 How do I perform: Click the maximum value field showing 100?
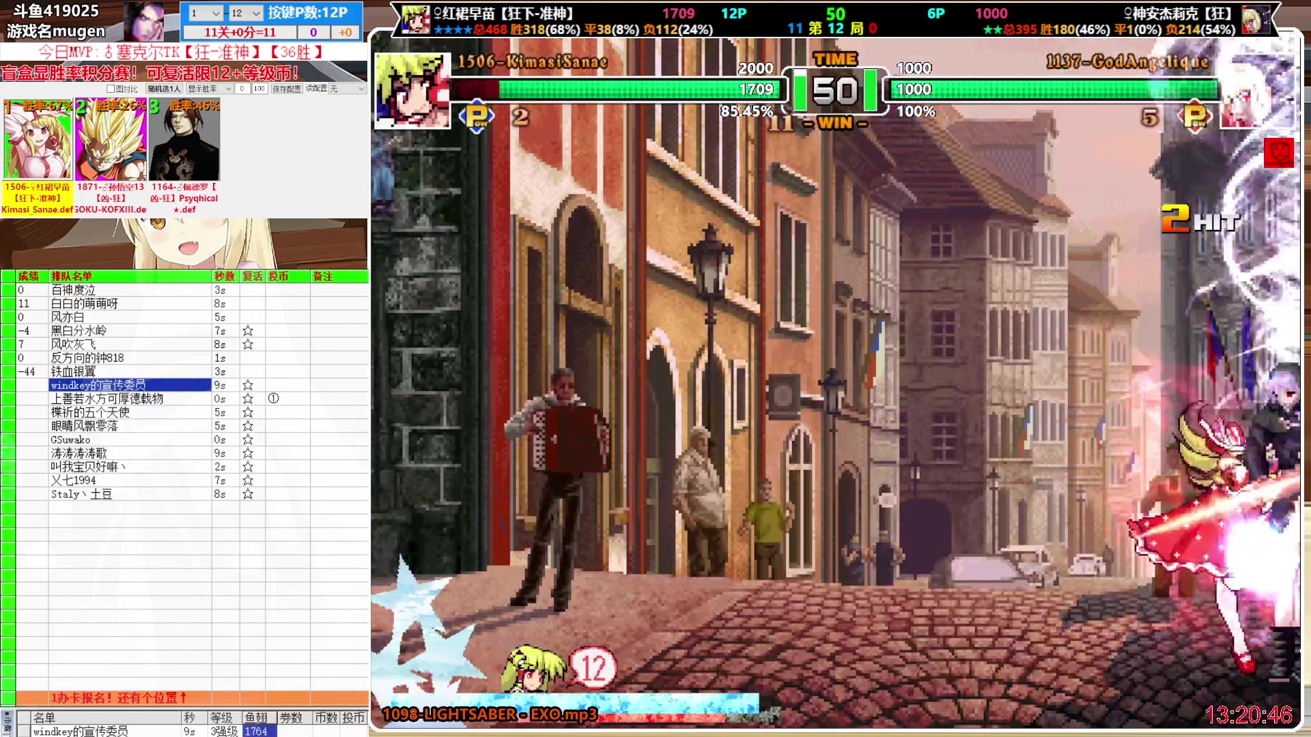point(259,89)
